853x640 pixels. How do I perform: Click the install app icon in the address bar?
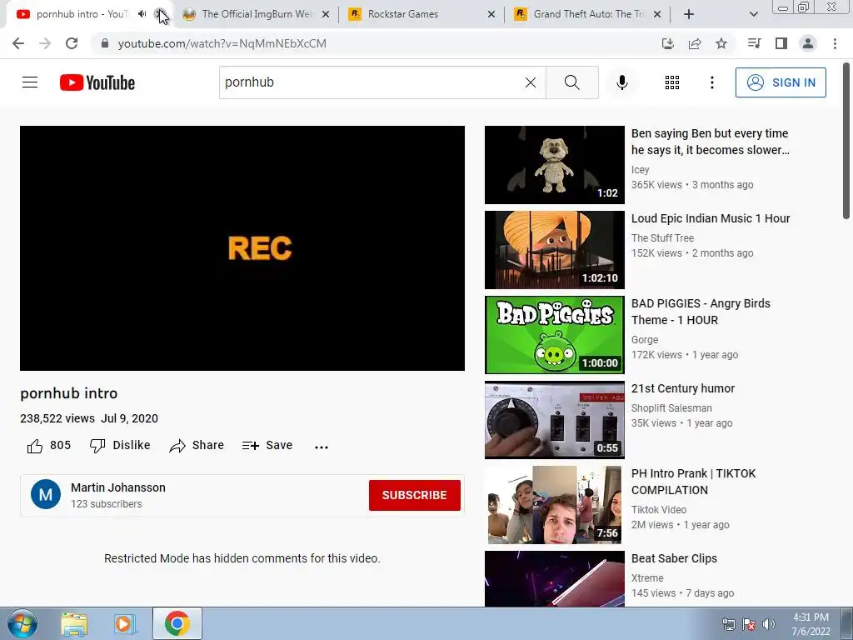coord(667,43)
